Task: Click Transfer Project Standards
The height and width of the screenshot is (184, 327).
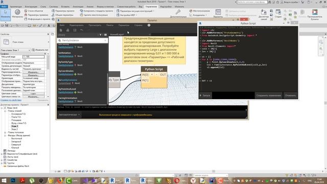Action: click(x=97, y=11)
